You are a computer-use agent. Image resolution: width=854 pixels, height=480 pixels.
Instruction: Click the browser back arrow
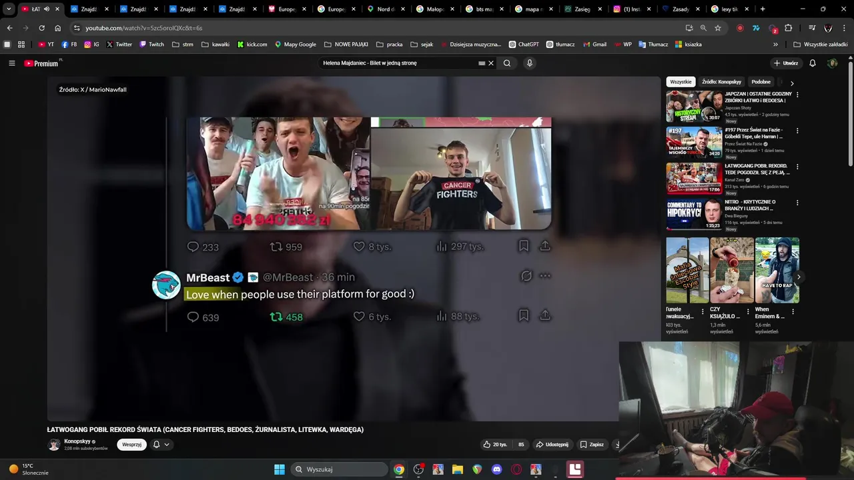(x=9, y=28)
